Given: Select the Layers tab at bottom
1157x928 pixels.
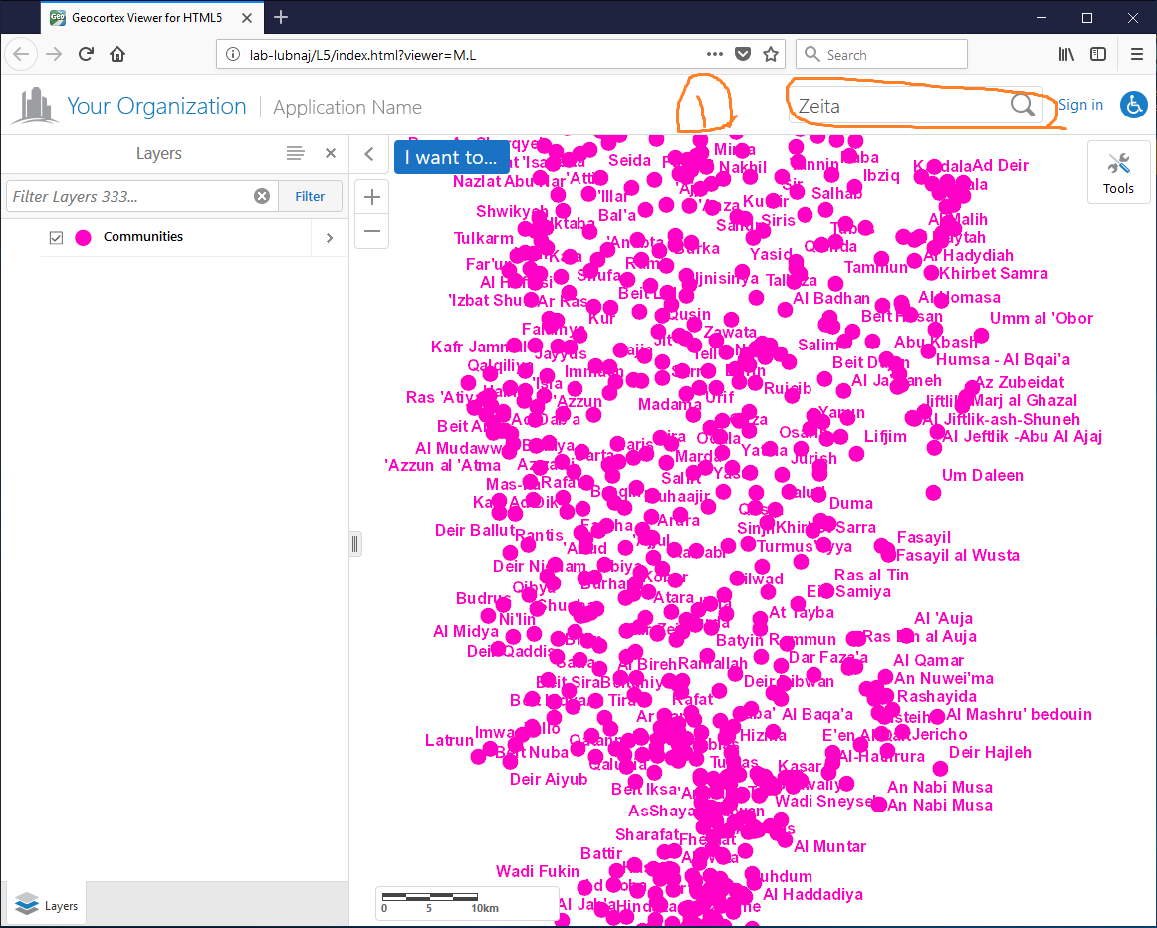Looking at the screenshot, I should click(x=46, y=905).
